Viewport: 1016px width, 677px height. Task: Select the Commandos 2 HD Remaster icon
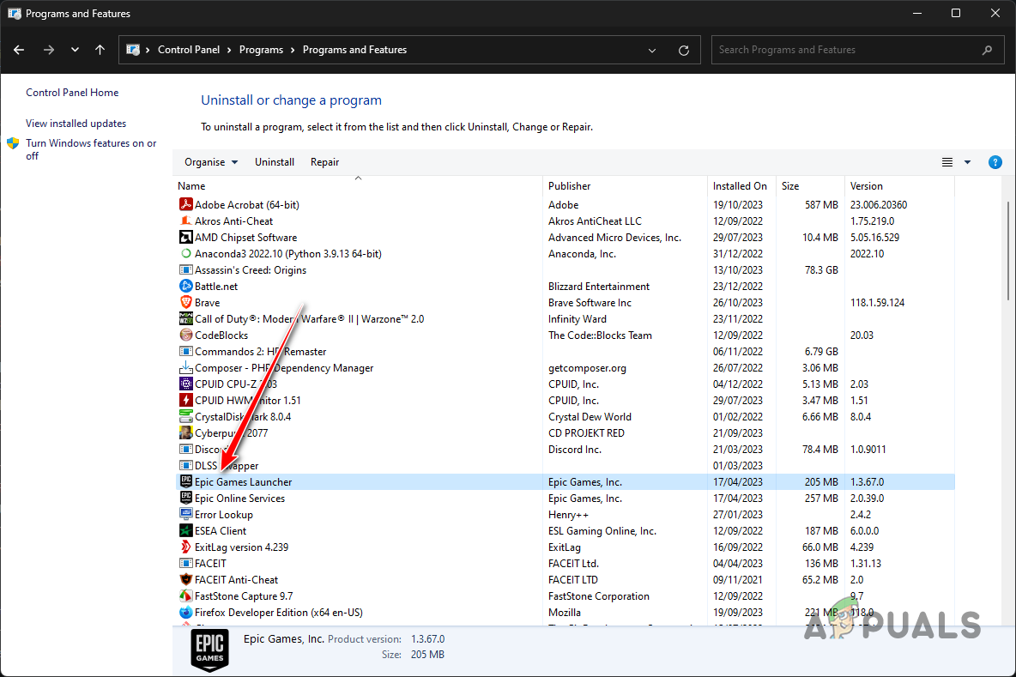186,351
